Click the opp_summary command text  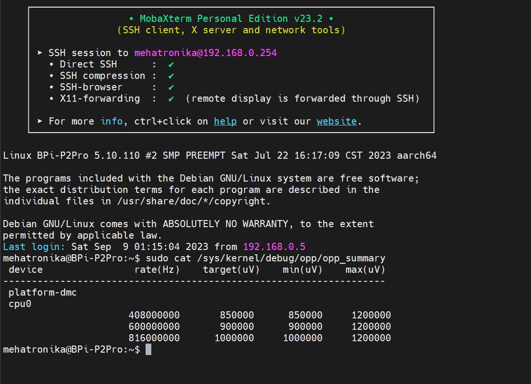(265, 258)
